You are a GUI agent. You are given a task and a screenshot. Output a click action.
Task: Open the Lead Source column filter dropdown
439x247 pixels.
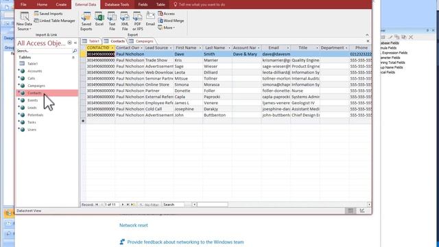coord(171,48)
